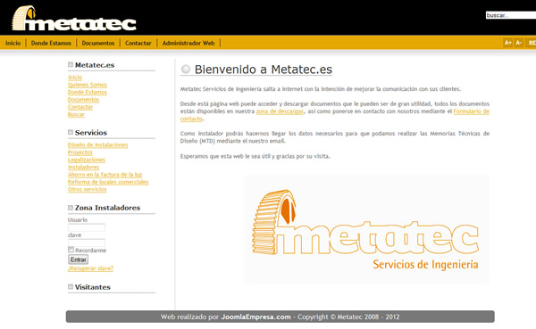The height and width of the screenshot is (329, 536).
Task: Open Administrador Web menu item
Action: pyautogui.click(x=188, y=43)
